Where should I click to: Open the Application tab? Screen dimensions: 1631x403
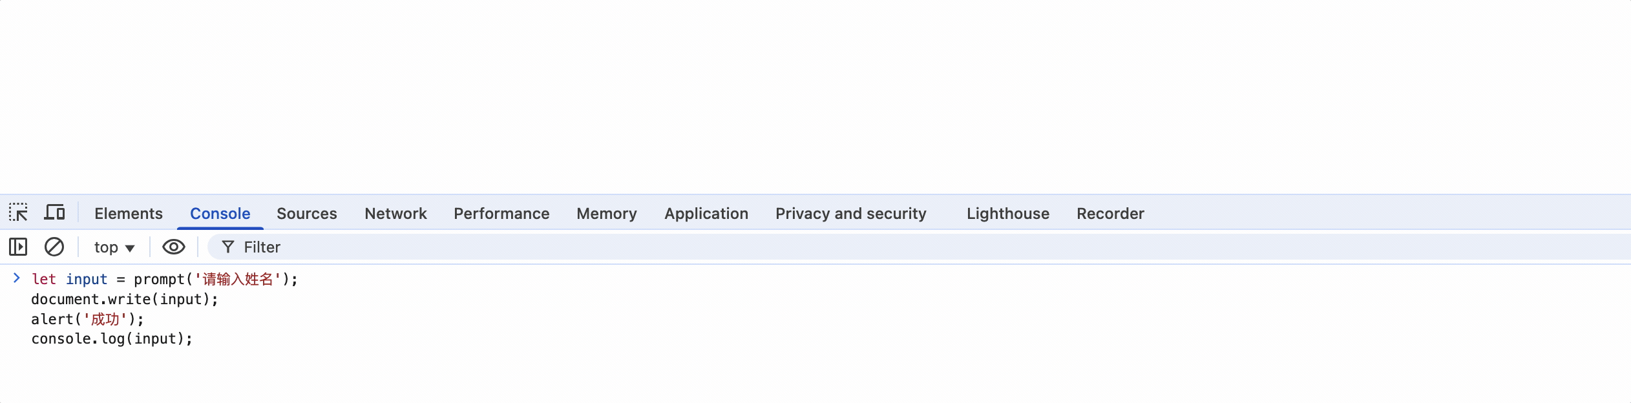[706, 214]
